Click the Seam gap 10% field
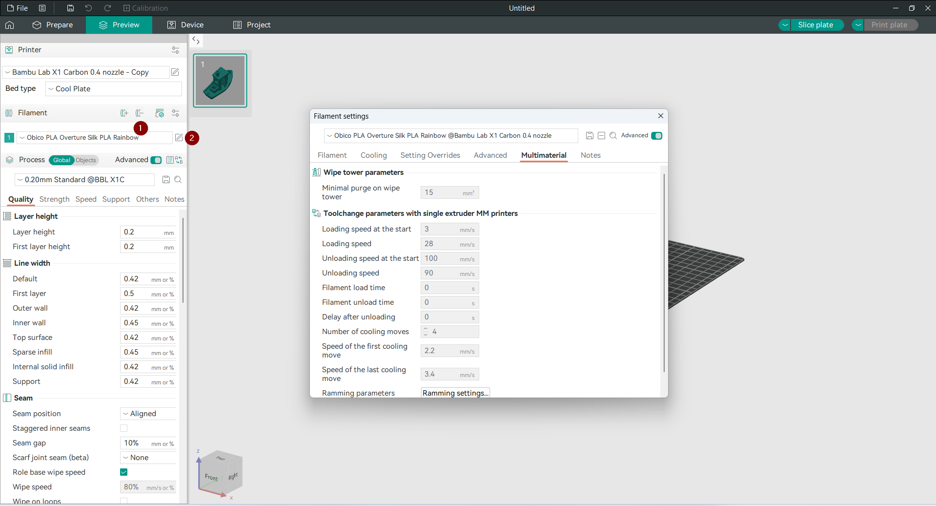 pyautogui.click(x=148, y=443)
